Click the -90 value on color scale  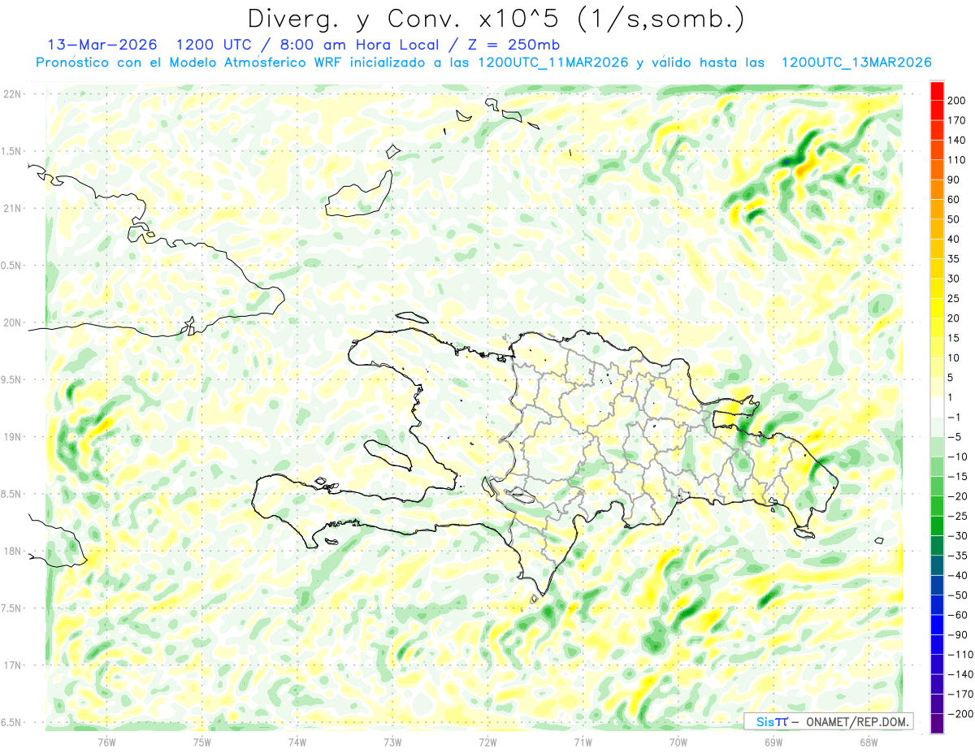(x=957, y=634)
